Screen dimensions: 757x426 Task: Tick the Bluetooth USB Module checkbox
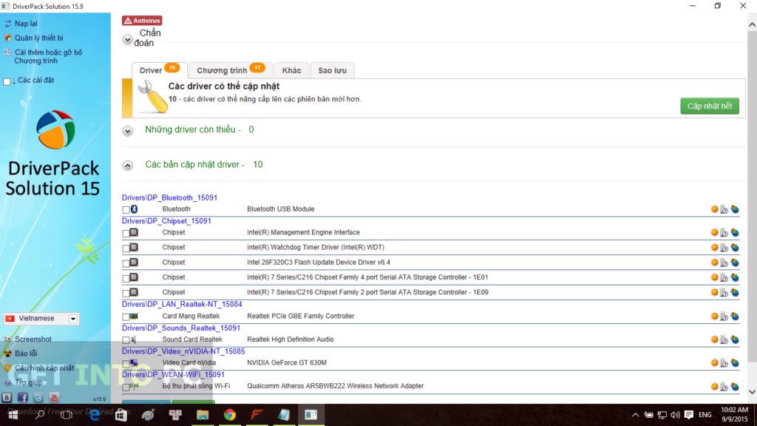(x=126, y=209)
